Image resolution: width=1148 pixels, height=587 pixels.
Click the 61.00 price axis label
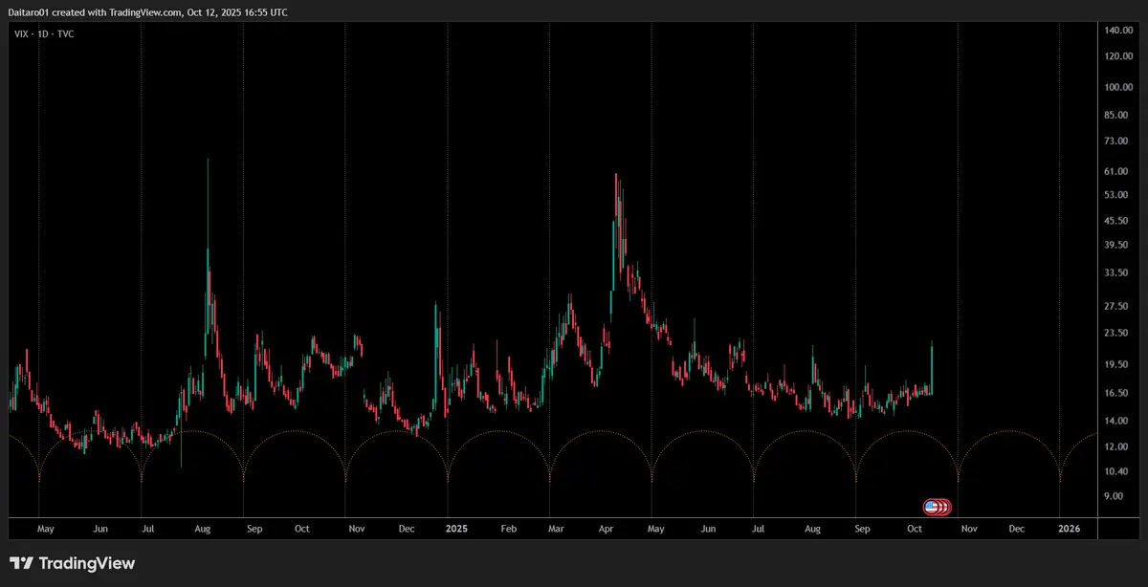pos(1116,171)
